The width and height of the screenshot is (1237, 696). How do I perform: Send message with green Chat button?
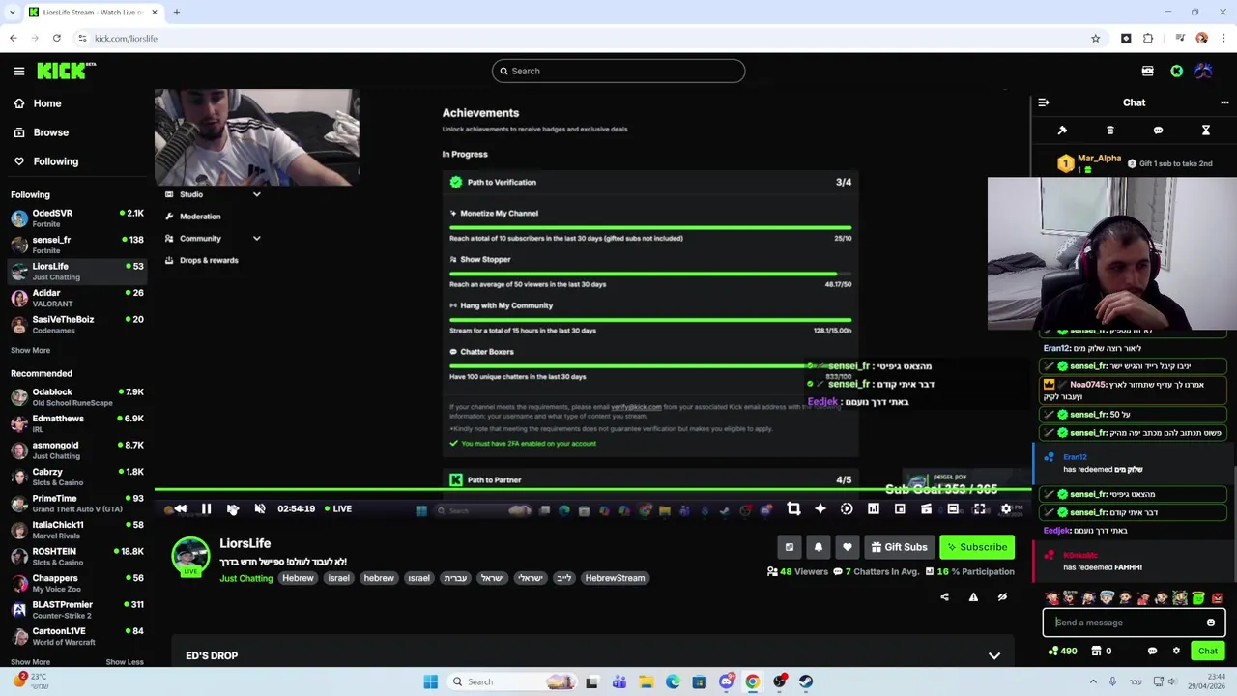(x=1208, y=652)
